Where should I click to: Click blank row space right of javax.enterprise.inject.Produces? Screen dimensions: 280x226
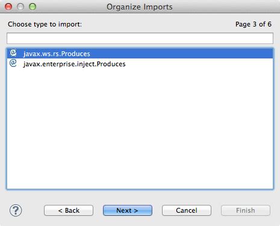pyautogui.click(x=199, y=64)
